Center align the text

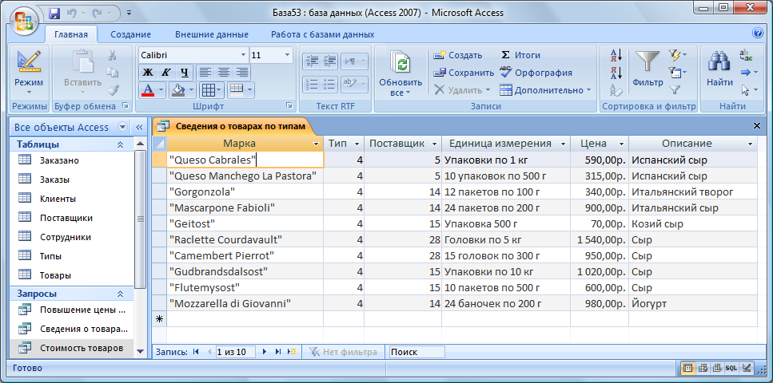coord(223,73)
